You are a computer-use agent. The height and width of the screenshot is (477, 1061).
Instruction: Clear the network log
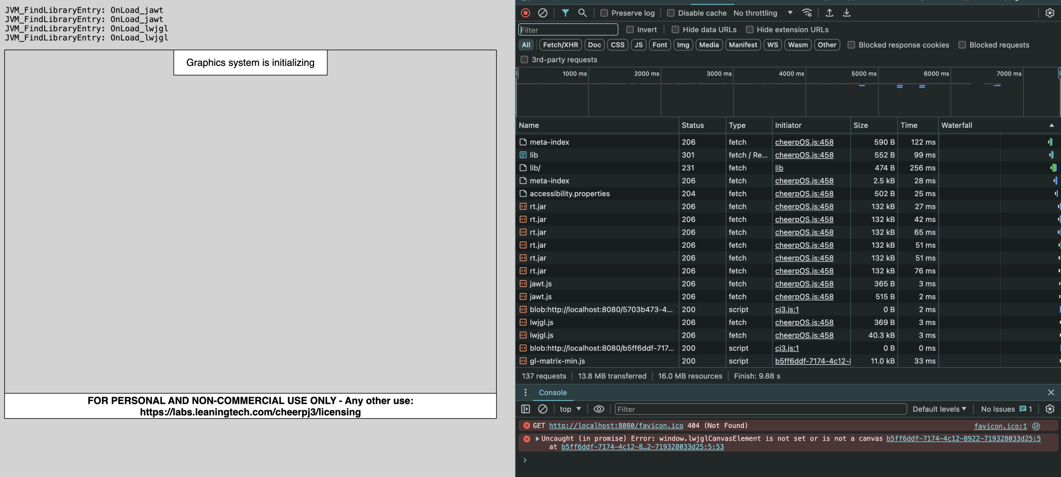coord(543,13)
